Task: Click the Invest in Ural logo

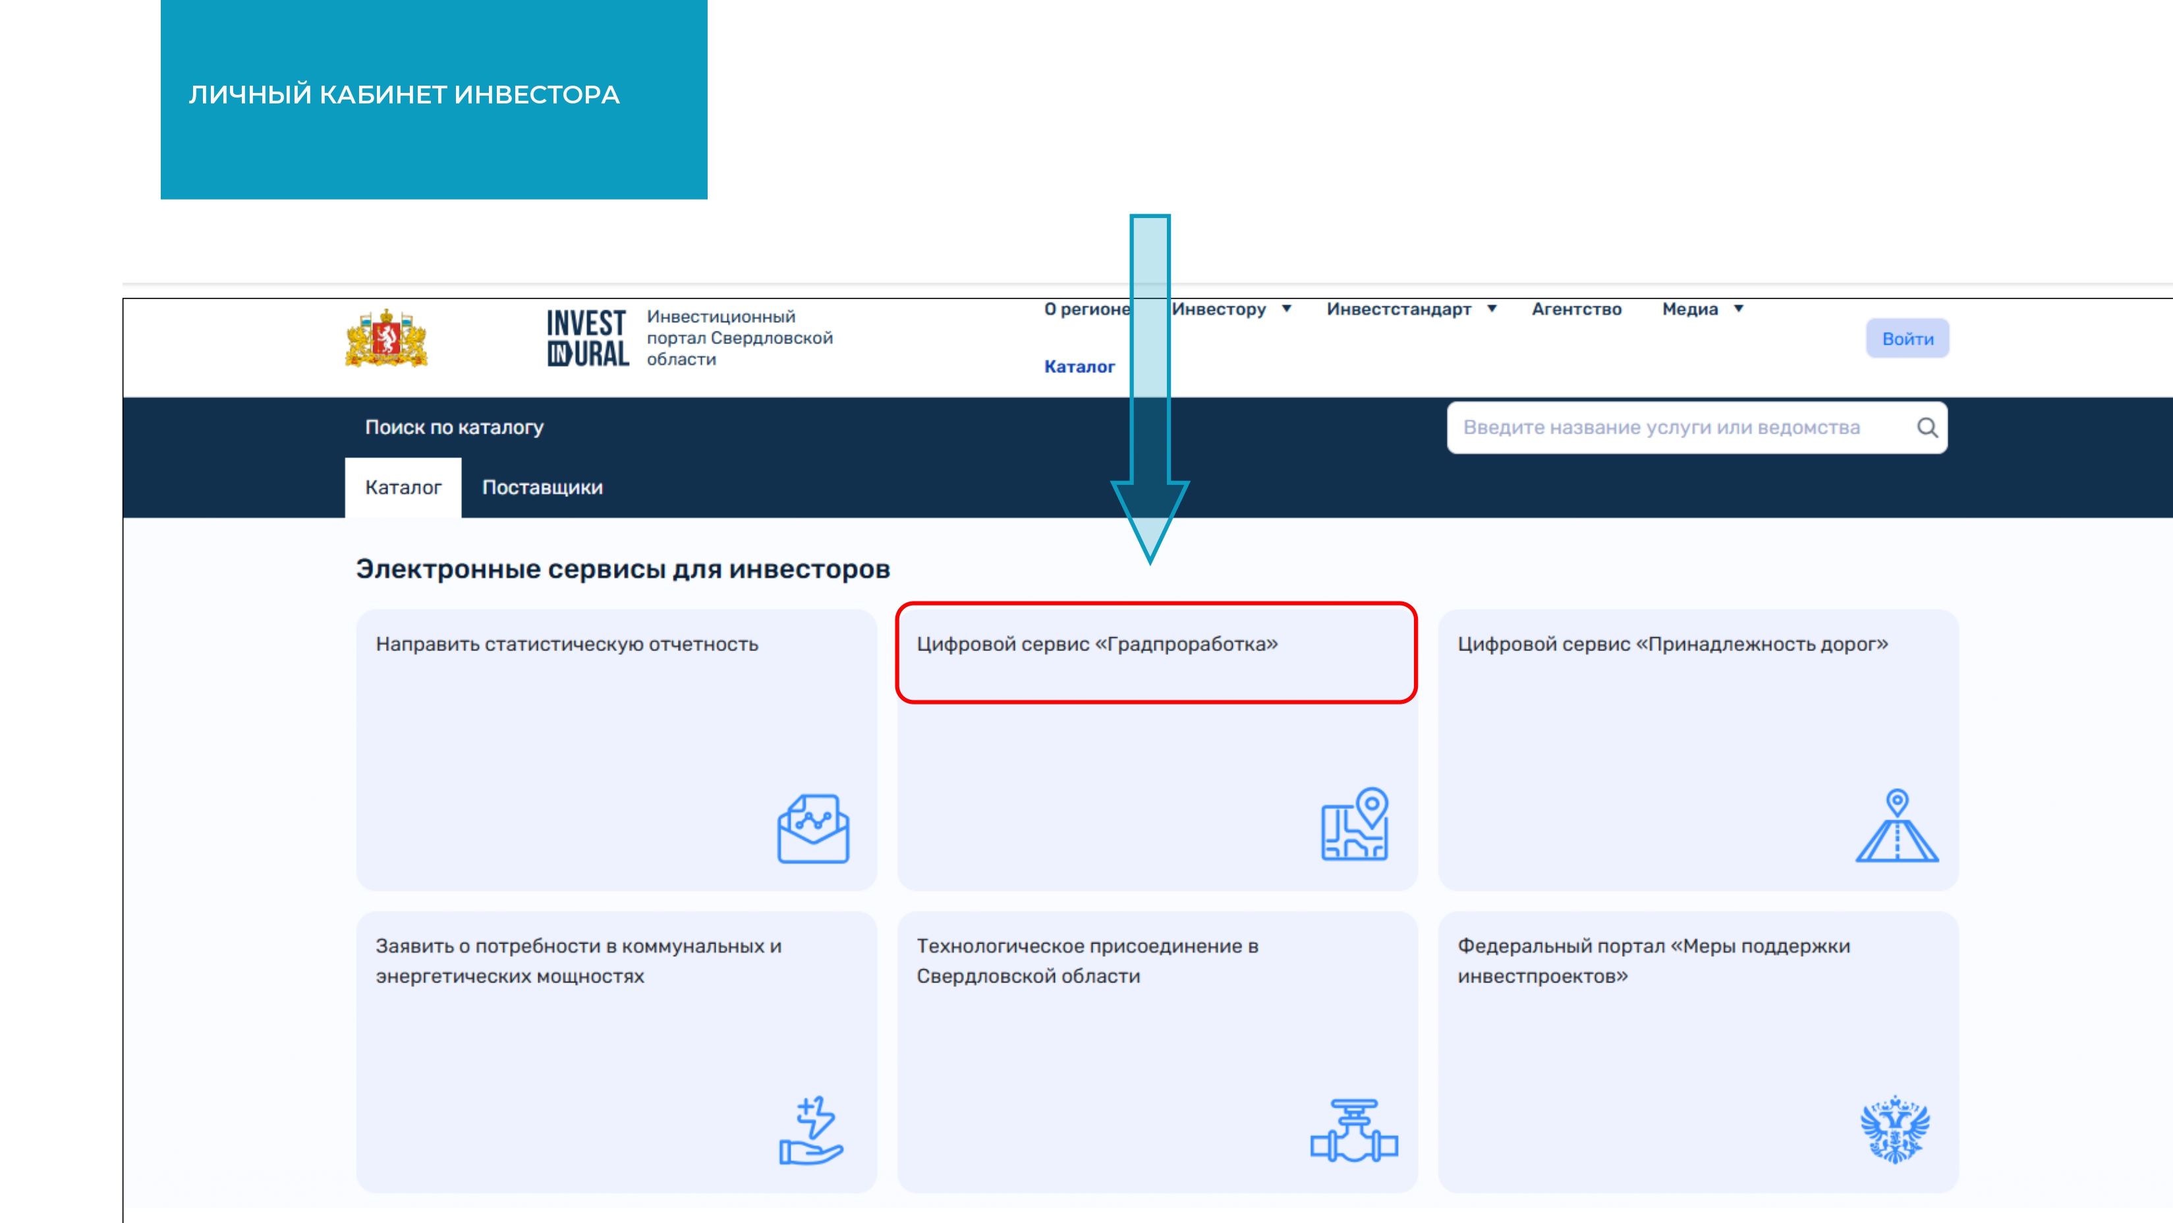Action: [x=587, y=338]
